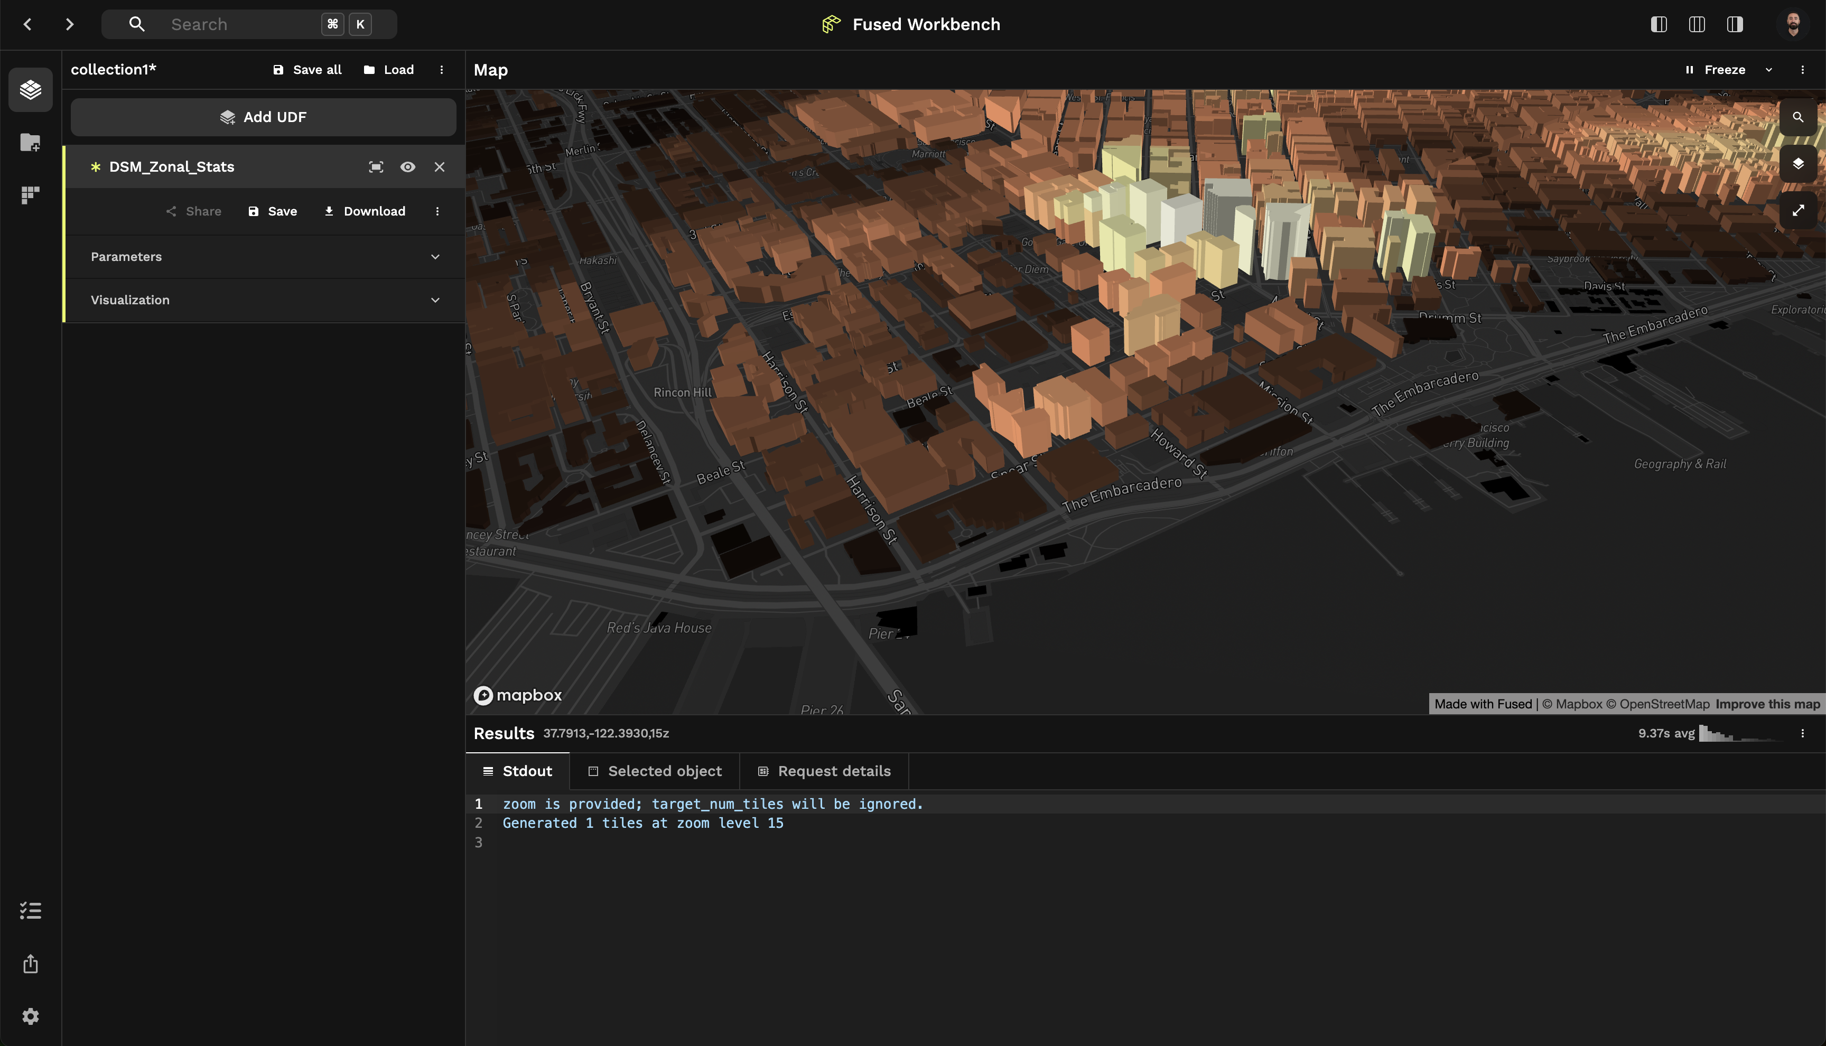Viewport: 1826px width, 1046px height.
Task: Toggle the left panel layout icon
Action: (x=1659, y=24)
